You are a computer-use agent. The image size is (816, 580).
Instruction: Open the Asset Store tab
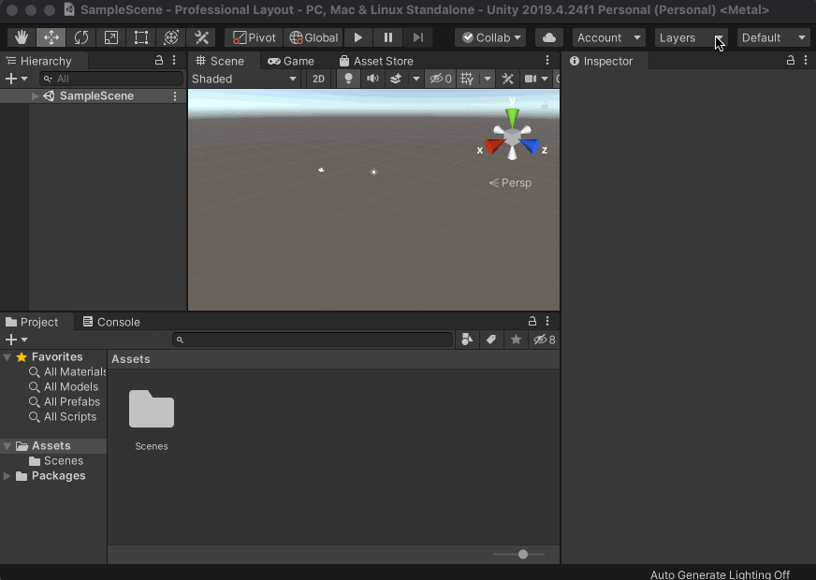click(376, 61)
